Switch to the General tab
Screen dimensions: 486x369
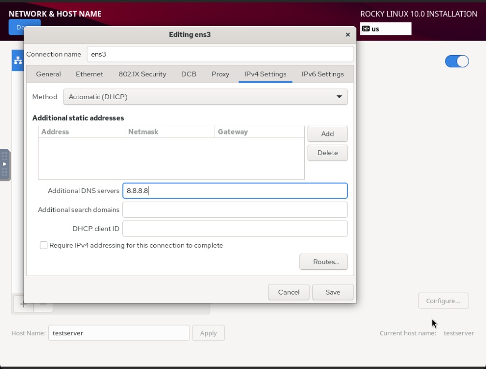coord(48,74)
